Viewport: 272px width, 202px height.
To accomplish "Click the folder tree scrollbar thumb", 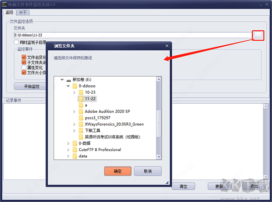I will coord(159,123).
